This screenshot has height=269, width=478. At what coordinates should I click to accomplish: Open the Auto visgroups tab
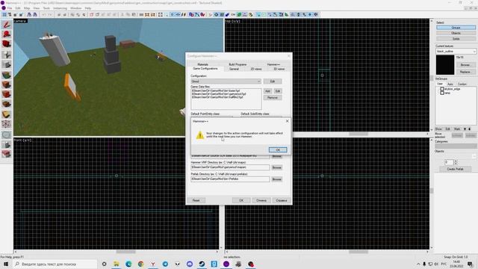click(450, 84)
